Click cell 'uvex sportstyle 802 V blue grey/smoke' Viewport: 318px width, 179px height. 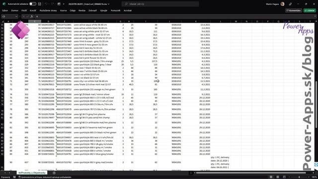click(95, 154)
